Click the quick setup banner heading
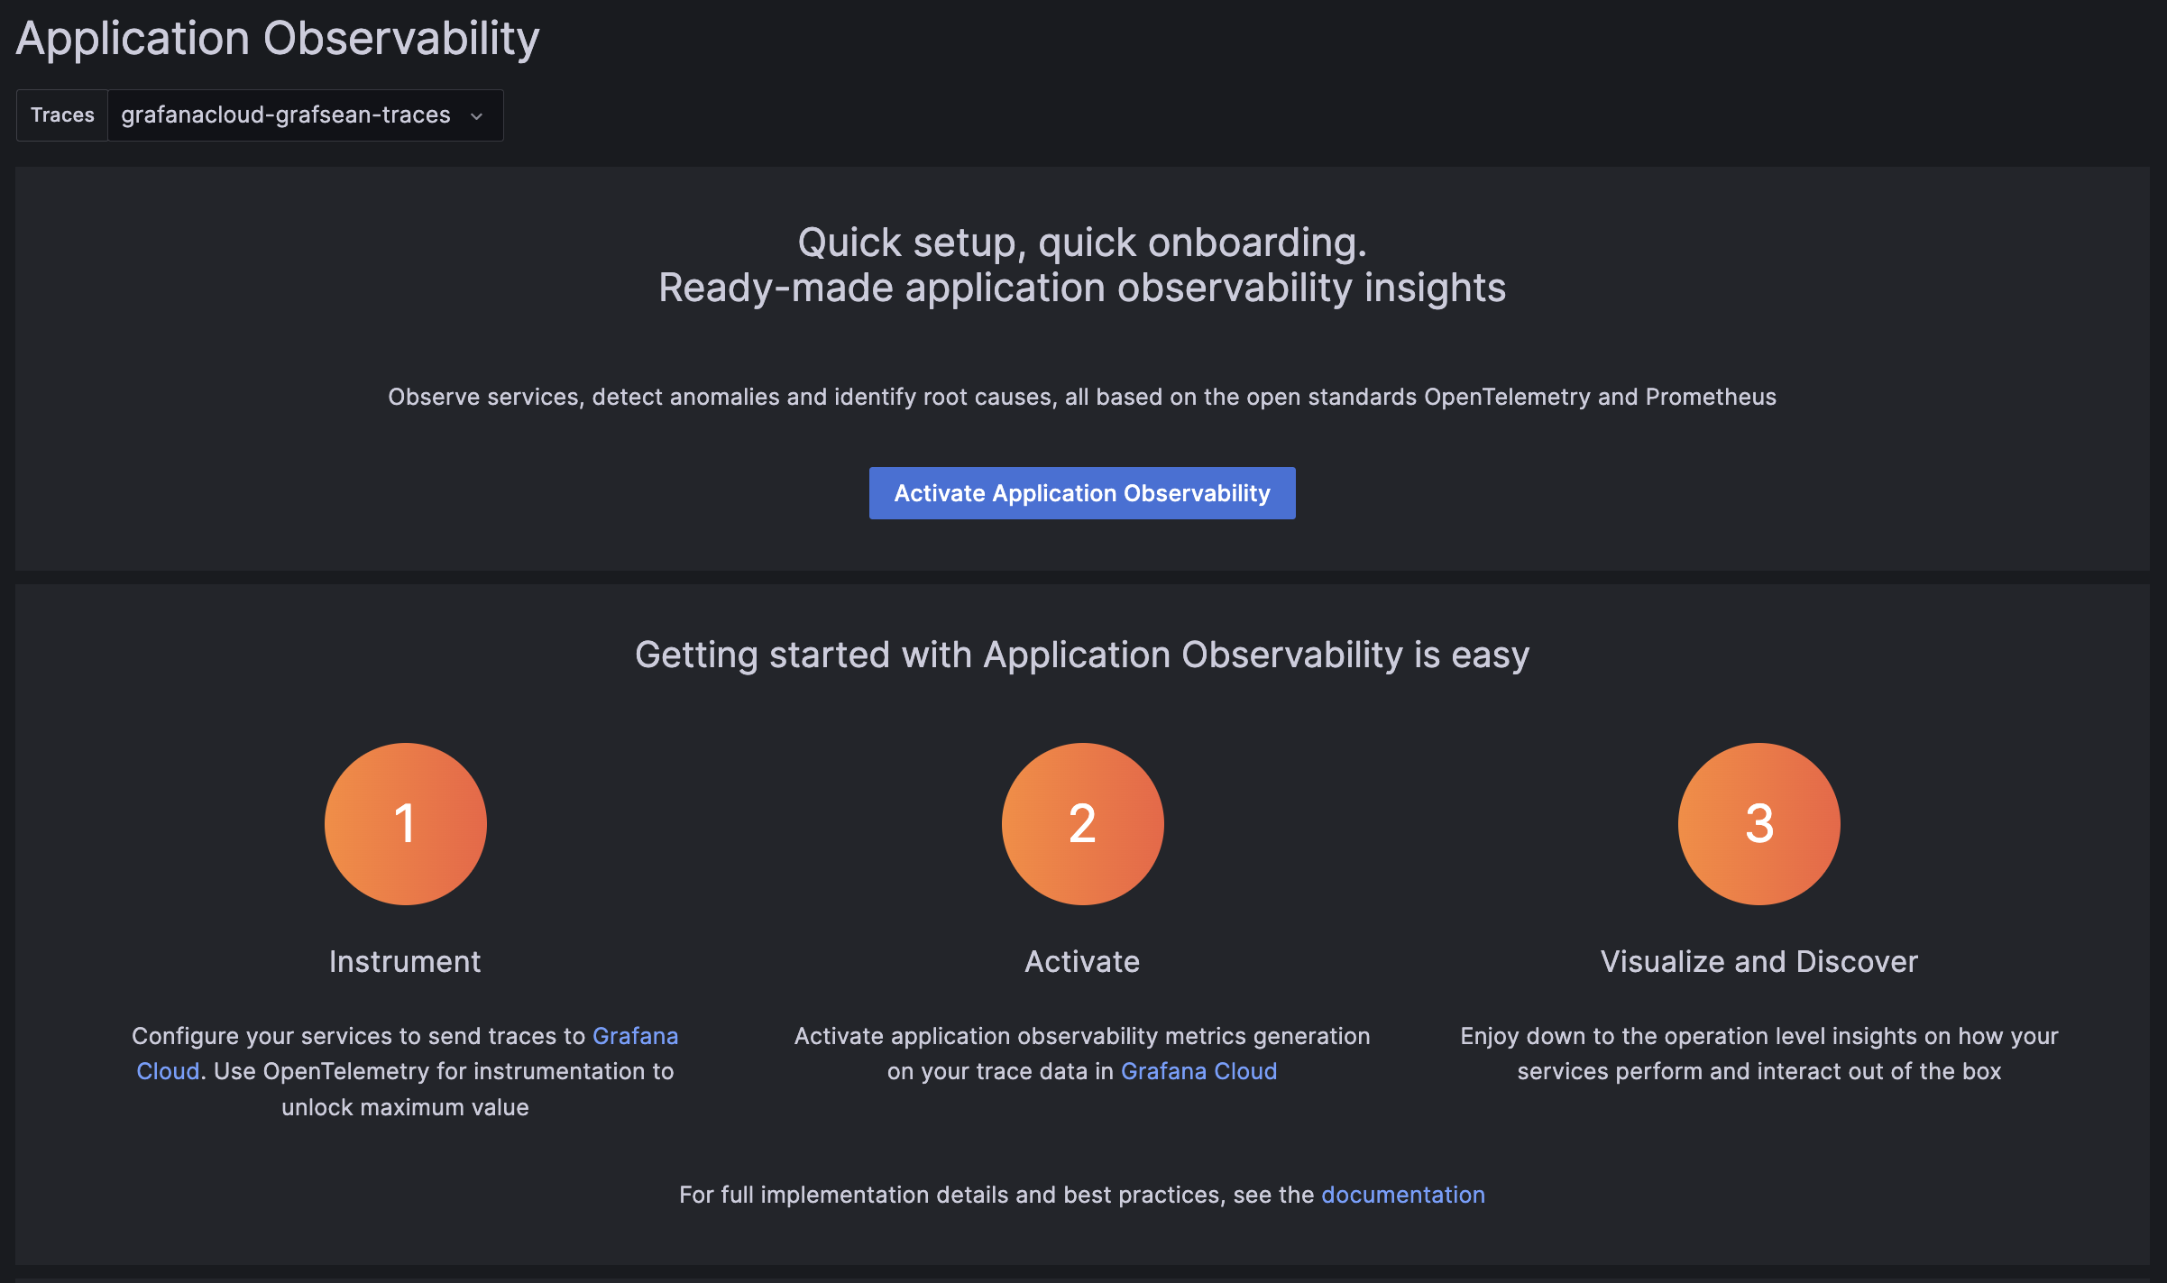Screen dimensions: 2167x1283 pos(1082,264)
